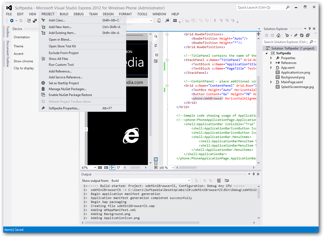Open the TOOLS menu
The height and width of the screenshot is (238, 324).
(142, 14)
